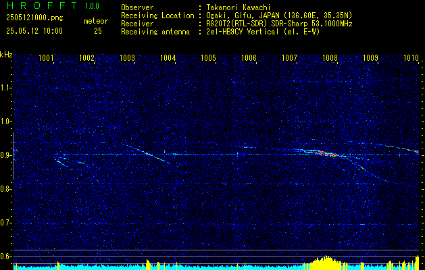Click the location Ogaki, Gifu, JAPAN coordinates
Image resolution: width=425 pixels, height=270 pixels.
pyautogui.click(x=279, y=16)
